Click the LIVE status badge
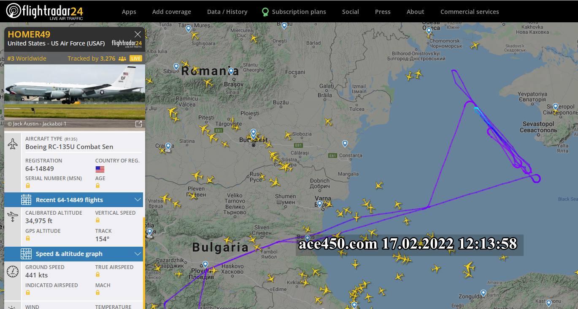578x309 pixels. (x=136, y=59)
